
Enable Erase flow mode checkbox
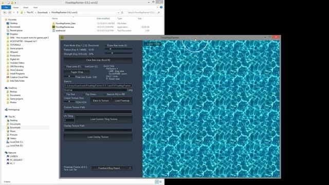click(106, 45)
